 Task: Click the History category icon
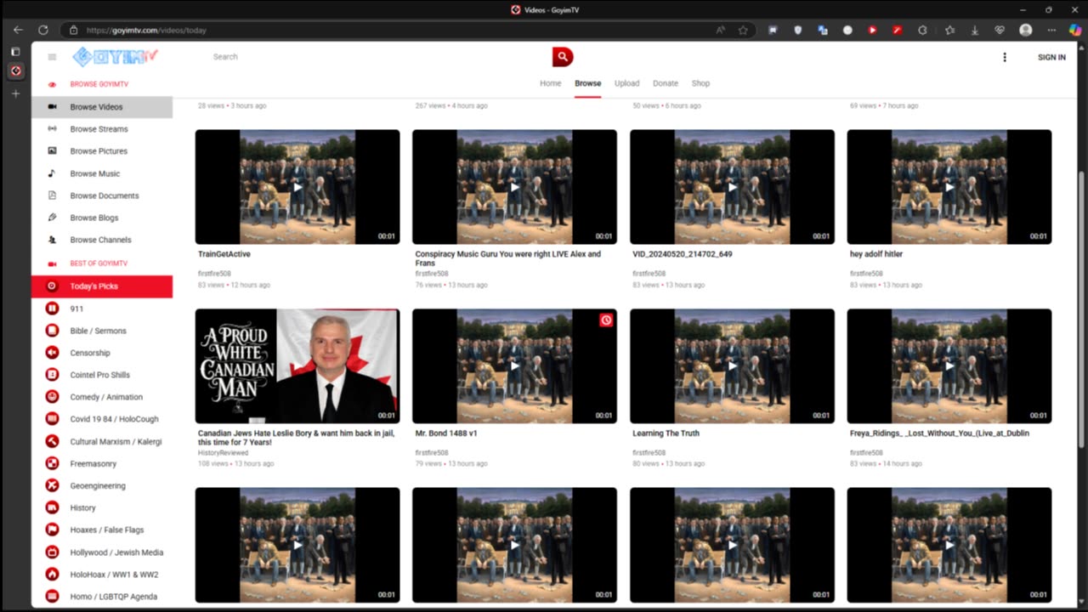point(52,507)
